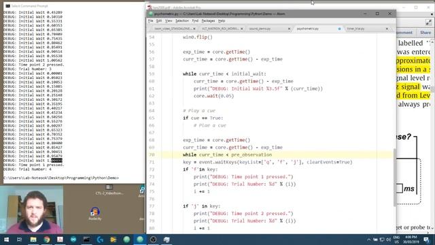Click 'Trial Number: 4' console line

(x=27, y=169)
